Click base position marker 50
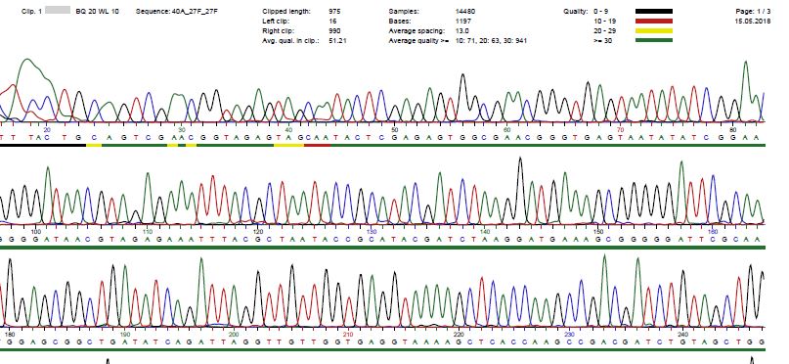This screenshot has width=789, height=364. tap(395, 129)
